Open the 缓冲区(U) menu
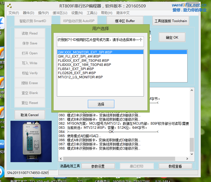Screen dimensions: 211x182 (60, 13)
